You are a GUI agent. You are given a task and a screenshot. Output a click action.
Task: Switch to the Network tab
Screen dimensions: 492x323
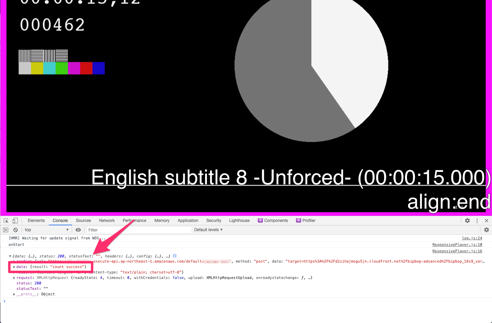(x=107, y=221)
